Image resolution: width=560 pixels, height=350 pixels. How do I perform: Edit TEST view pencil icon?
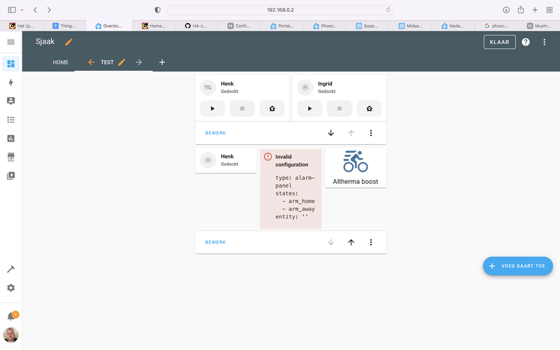point(122,62)
